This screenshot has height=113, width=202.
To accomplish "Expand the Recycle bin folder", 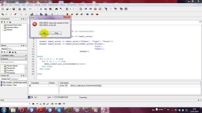I will [2, 68].
